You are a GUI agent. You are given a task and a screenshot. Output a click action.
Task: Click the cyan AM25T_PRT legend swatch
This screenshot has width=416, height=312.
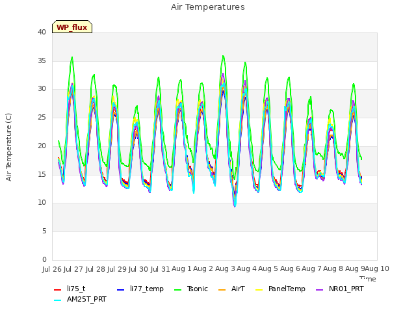coord(57,300)
